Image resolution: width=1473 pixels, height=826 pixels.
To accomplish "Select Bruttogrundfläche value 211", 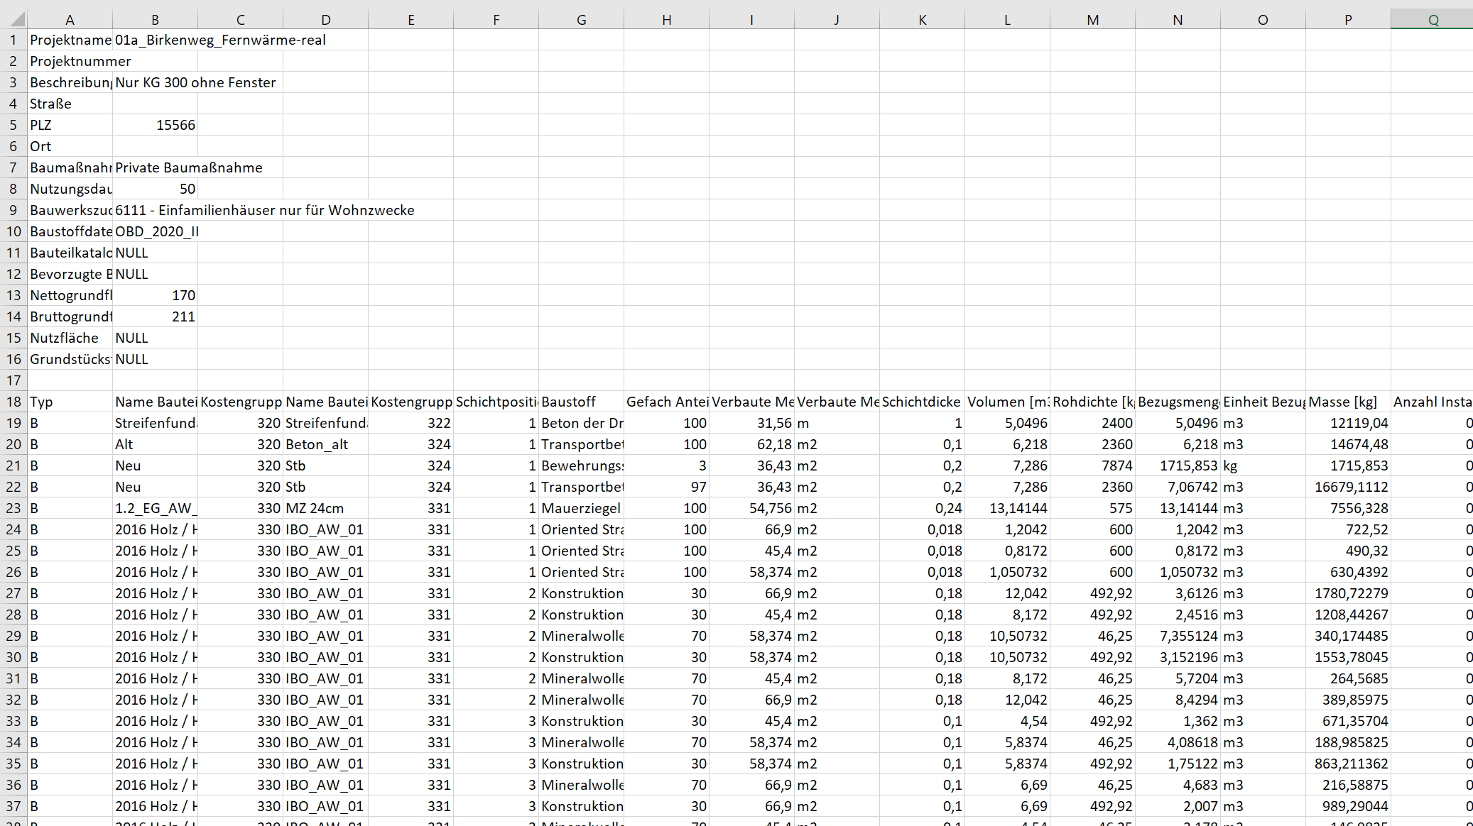I will [155, 316].
